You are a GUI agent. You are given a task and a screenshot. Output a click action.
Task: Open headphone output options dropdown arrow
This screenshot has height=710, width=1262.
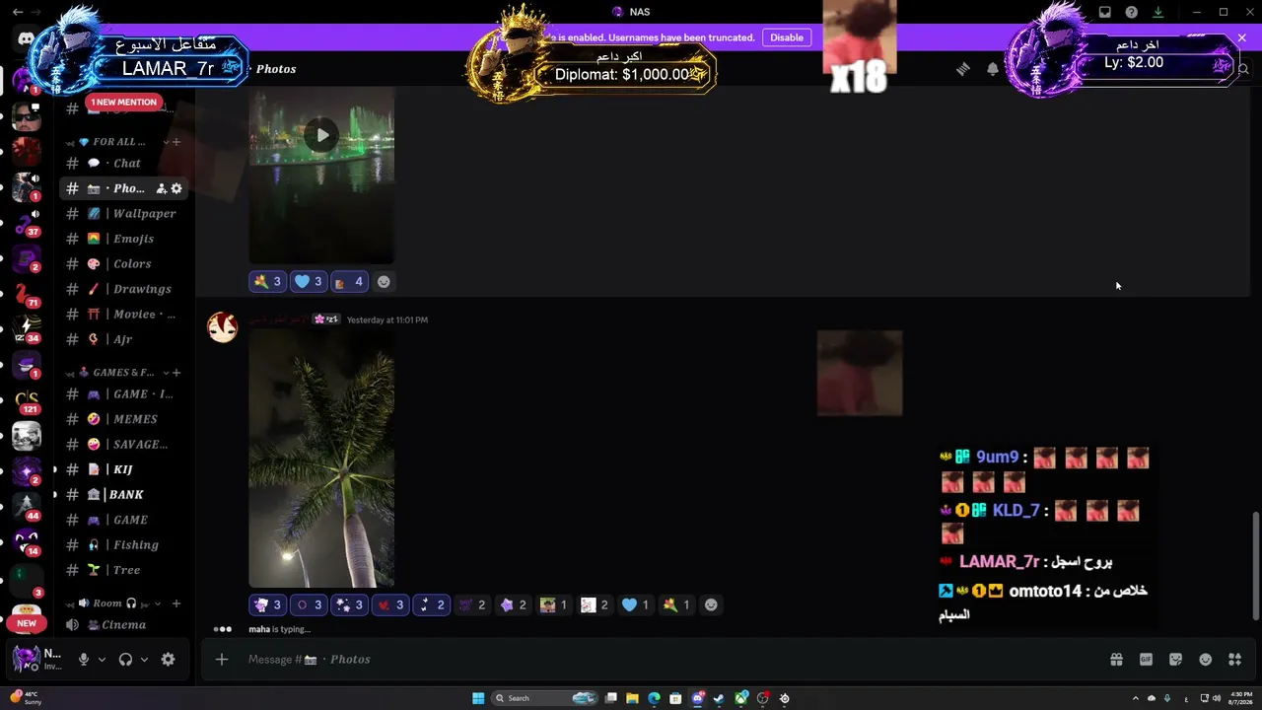click(x=144, y=660)
